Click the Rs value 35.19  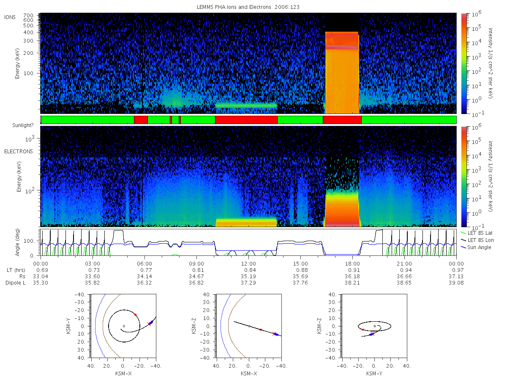point(248,276)
